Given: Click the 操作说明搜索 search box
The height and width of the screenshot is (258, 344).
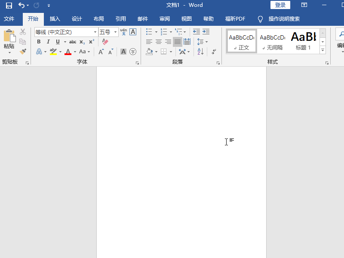Looking at the screenshot, I should 284,19.
